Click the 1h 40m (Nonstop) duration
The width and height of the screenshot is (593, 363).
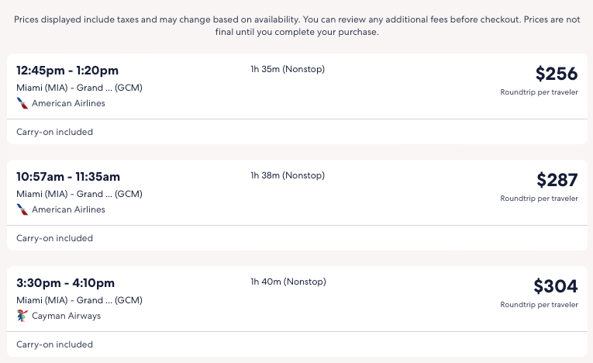288,282
